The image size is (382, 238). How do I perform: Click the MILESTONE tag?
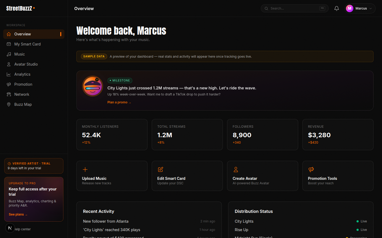[120, 80]
